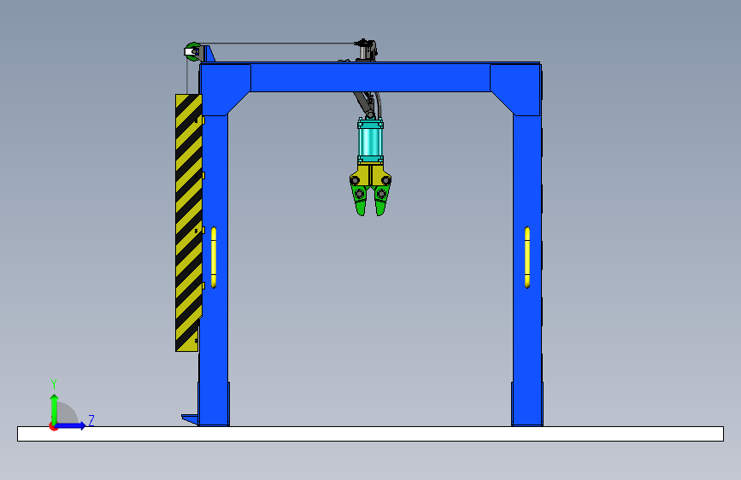Click the "Z" axis label
This screenshot has height=480, width=741.
[91, 420]
